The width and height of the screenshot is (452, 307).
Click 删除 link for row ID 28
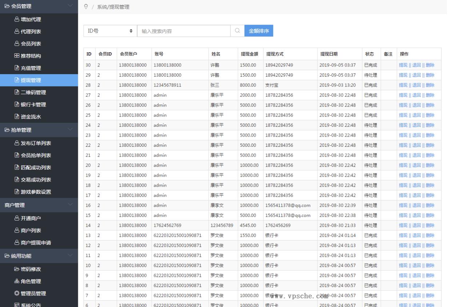point(430,85)
